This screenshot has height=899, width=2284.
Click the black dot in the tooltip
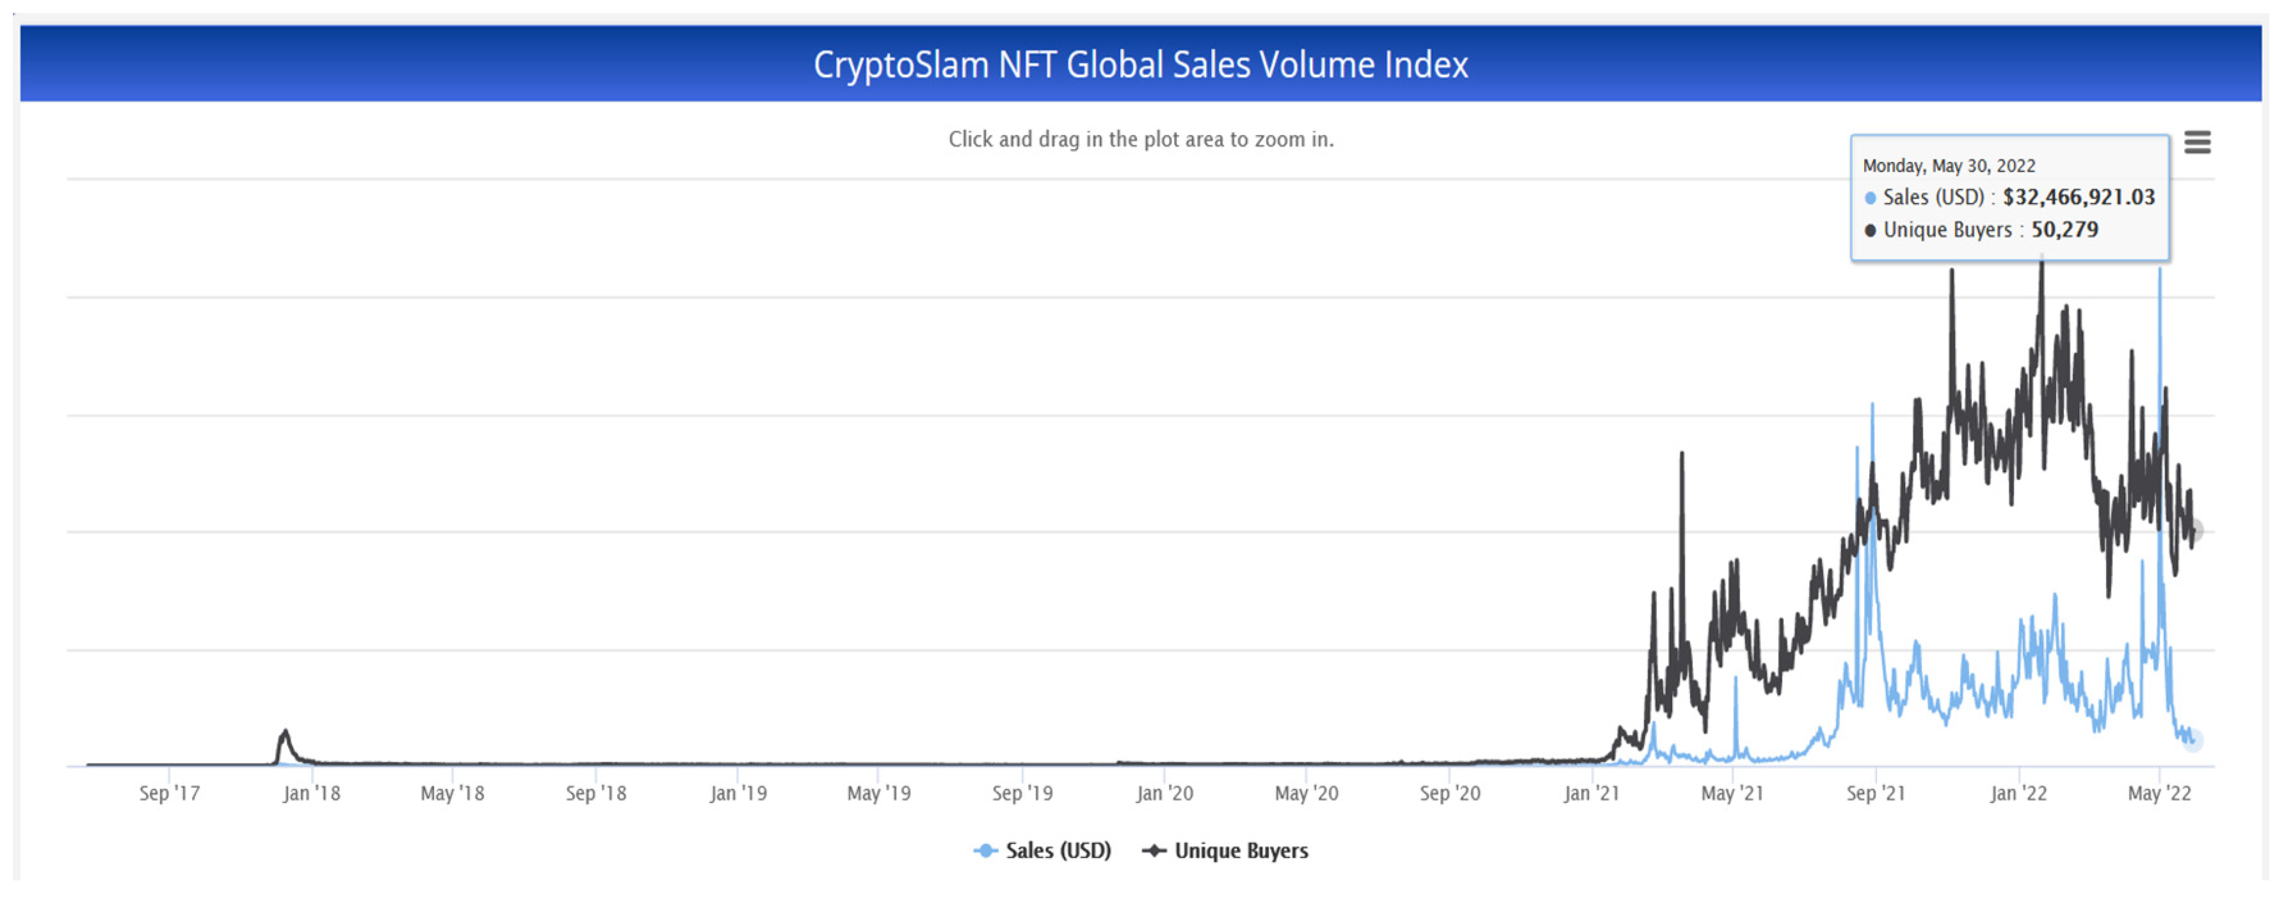coord(1870,230)
